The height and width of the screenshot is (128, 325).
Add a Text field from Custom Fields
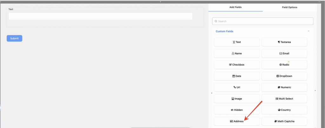click(x=236, y=42)
